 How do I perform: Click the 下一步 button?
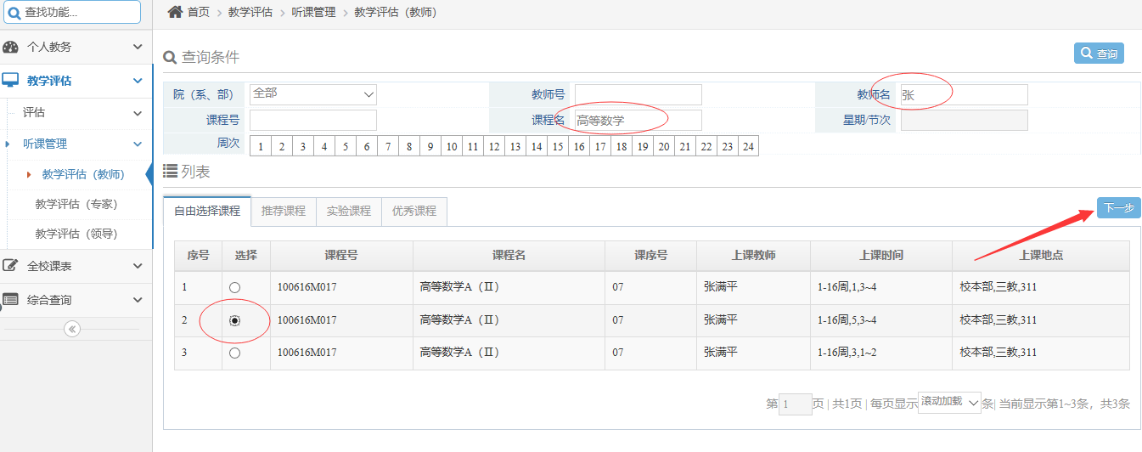(x=1118, y=208)
